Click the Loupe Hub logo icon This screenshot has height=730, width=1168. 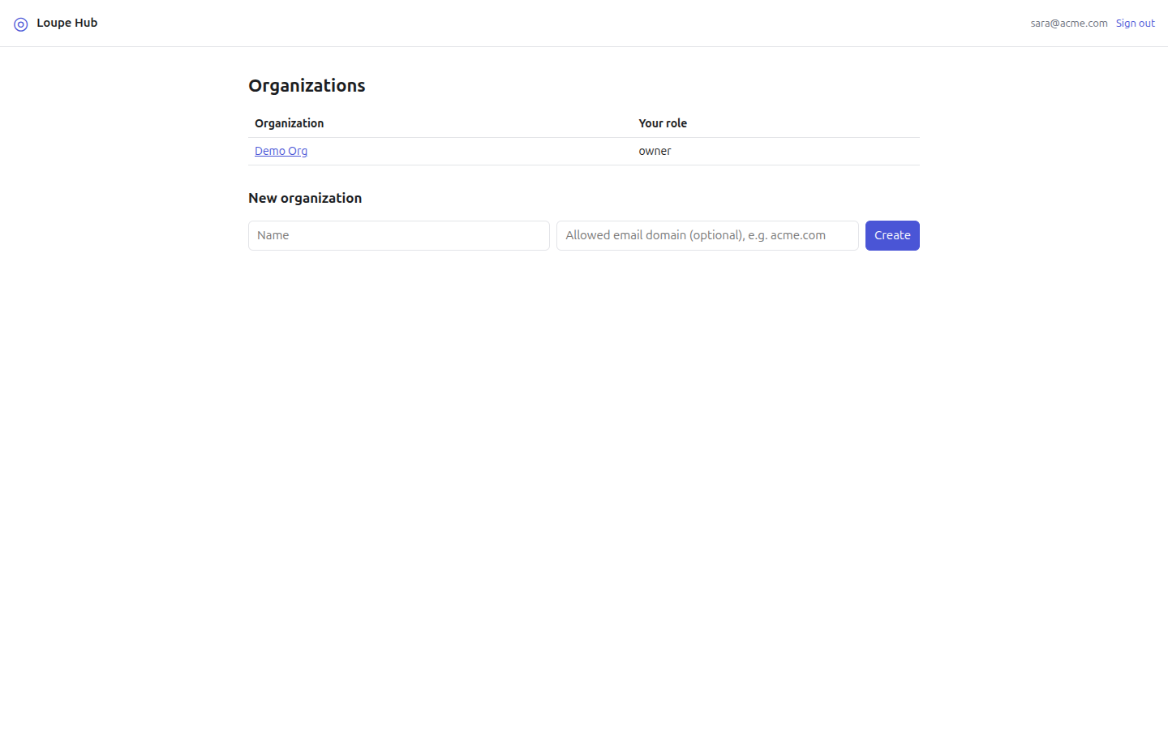[x=21, y=24]
